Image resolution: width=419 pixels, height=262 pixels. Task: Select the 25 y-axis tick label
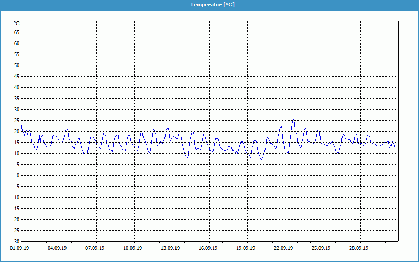(17, 120)
